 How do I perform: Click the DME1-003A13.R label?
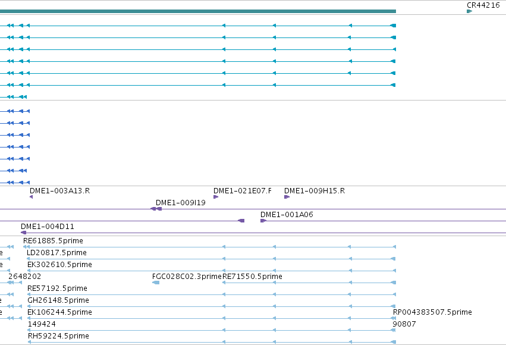coord(59,191)
